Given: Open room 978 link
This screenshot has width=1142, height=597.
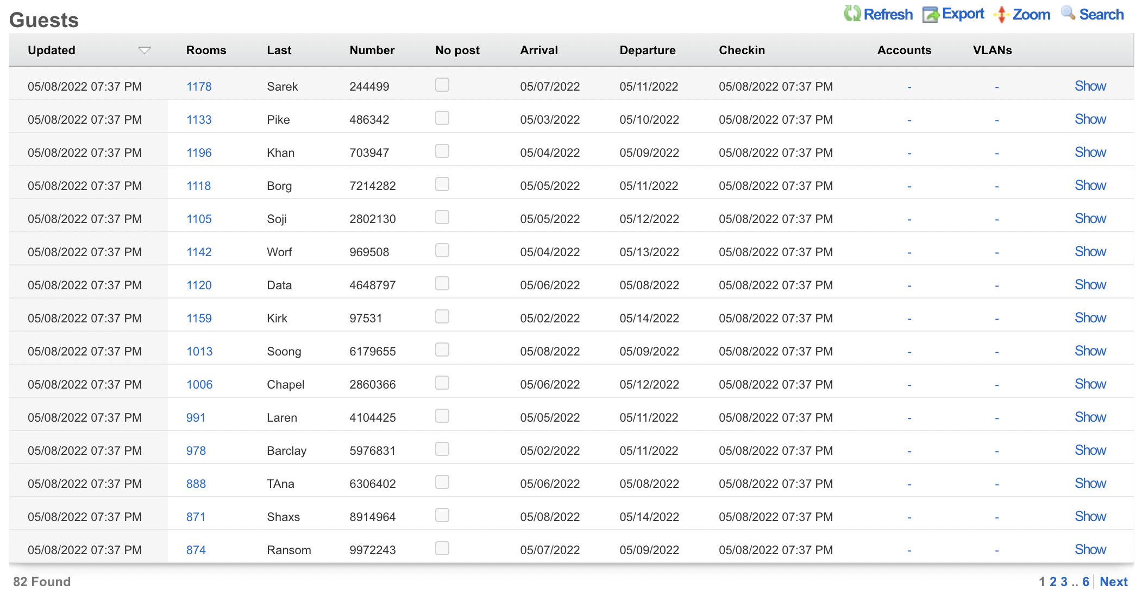Looking at the screenshot, I should 196,451.
